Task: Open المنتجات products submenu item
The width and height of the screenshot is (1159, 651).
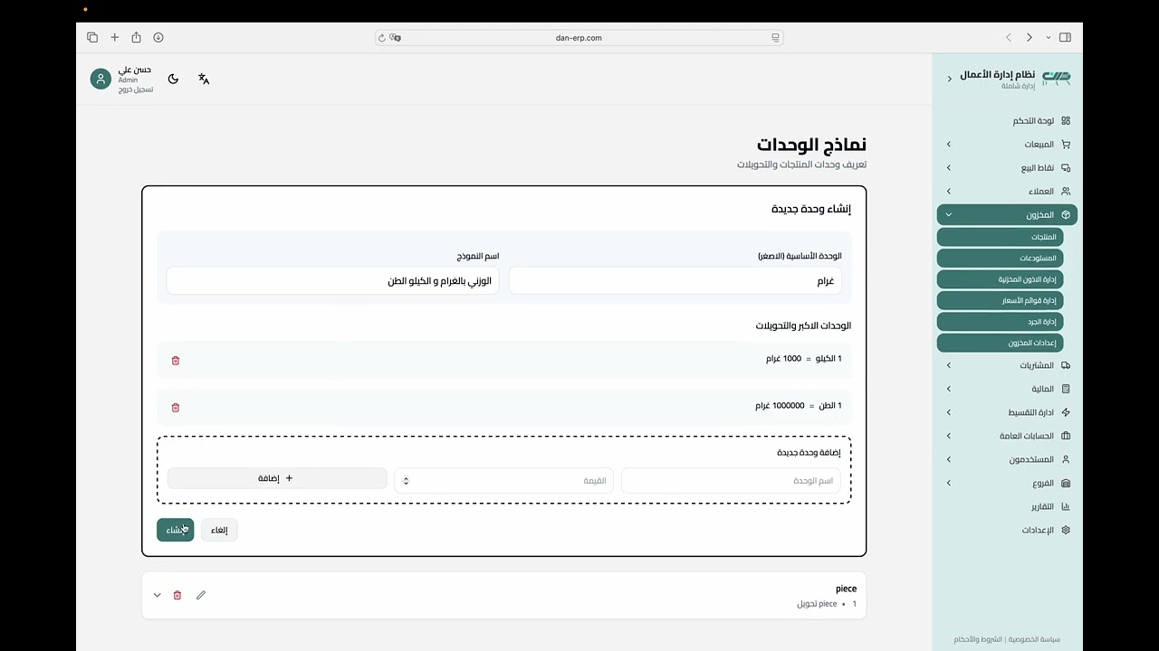Action: 1000,237
